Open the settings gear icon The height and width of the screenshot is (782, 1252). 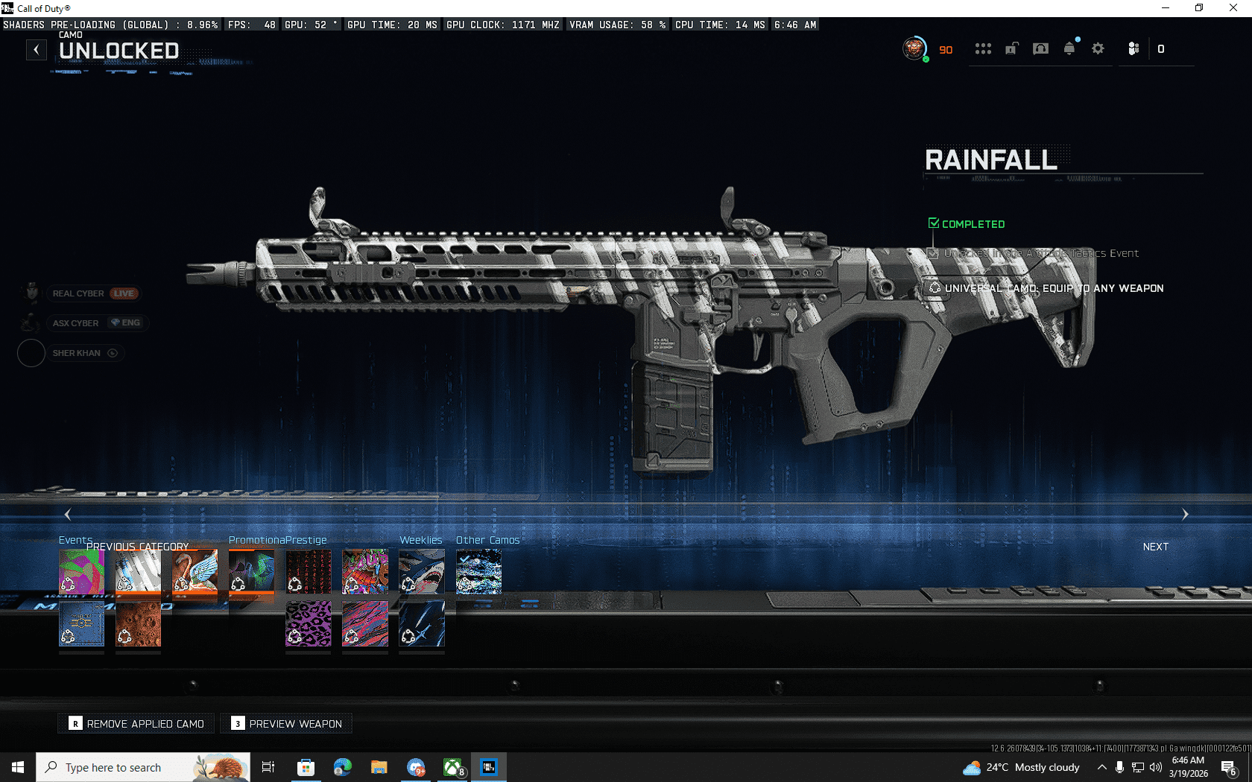pyautogui.click(x=1098, y=49)
